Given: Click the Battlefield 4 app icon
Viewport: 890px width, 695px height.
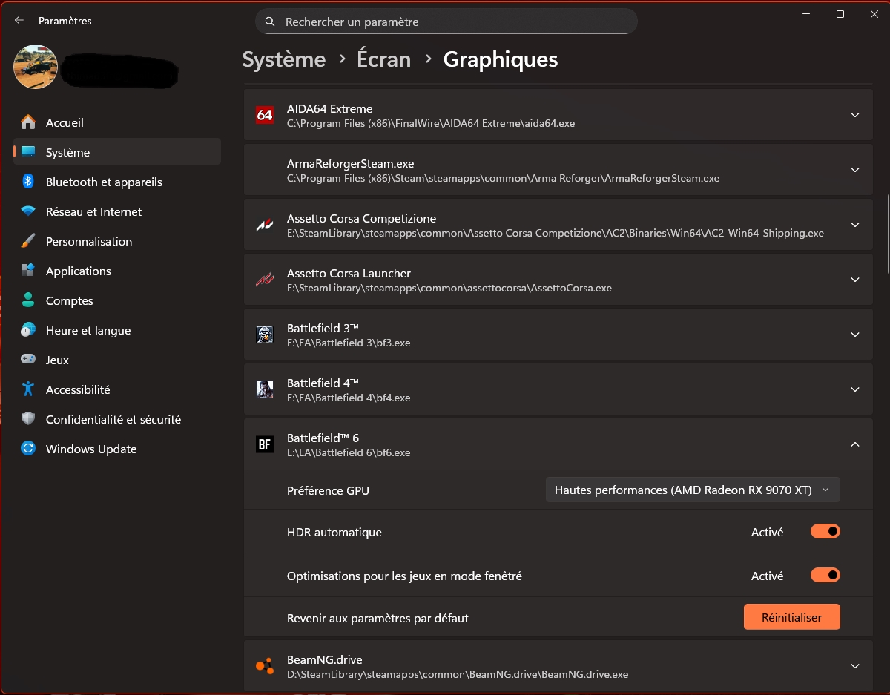Looking at the screenshot, I should pyautogui.click(x=265, y=389).
